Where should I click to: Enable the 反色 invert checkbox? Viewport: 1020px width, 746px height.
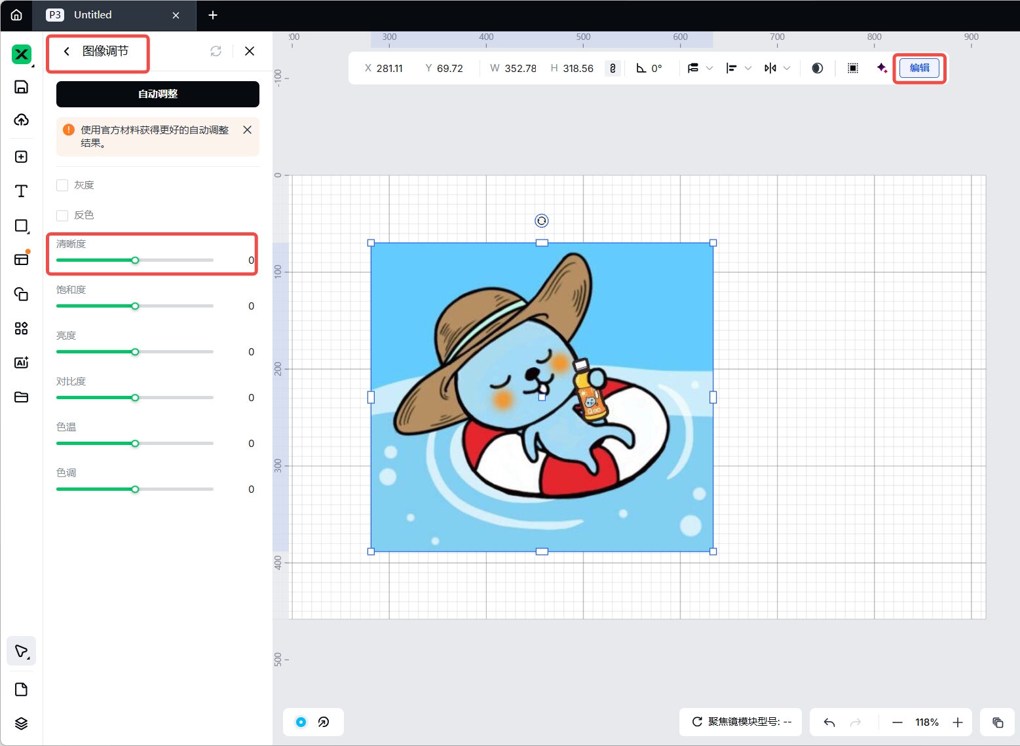[x=63, y=215]
